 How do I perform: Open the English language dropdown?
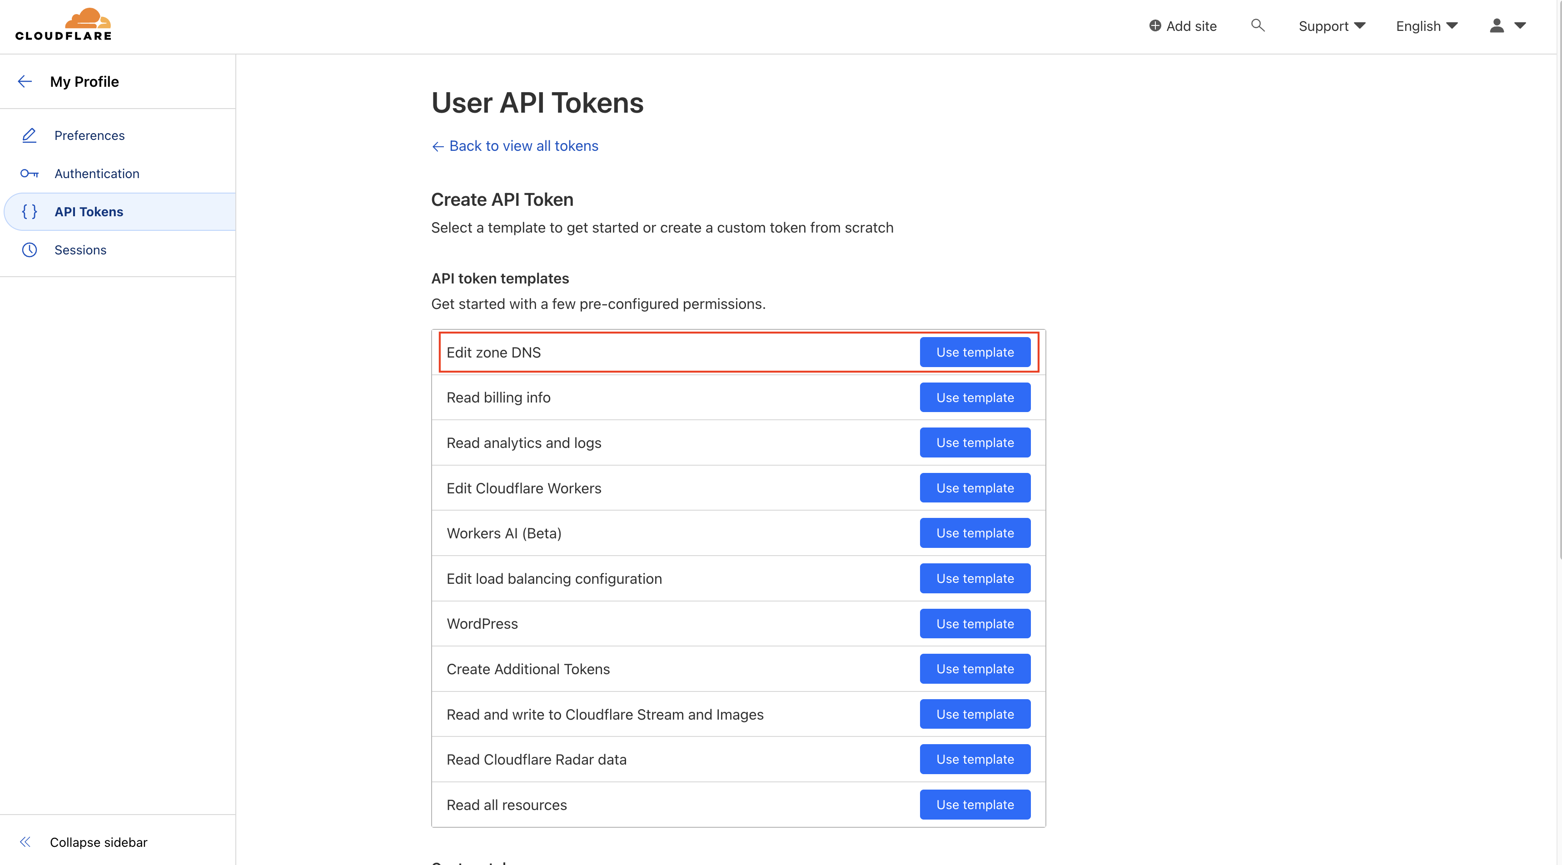click(1426, 26)
